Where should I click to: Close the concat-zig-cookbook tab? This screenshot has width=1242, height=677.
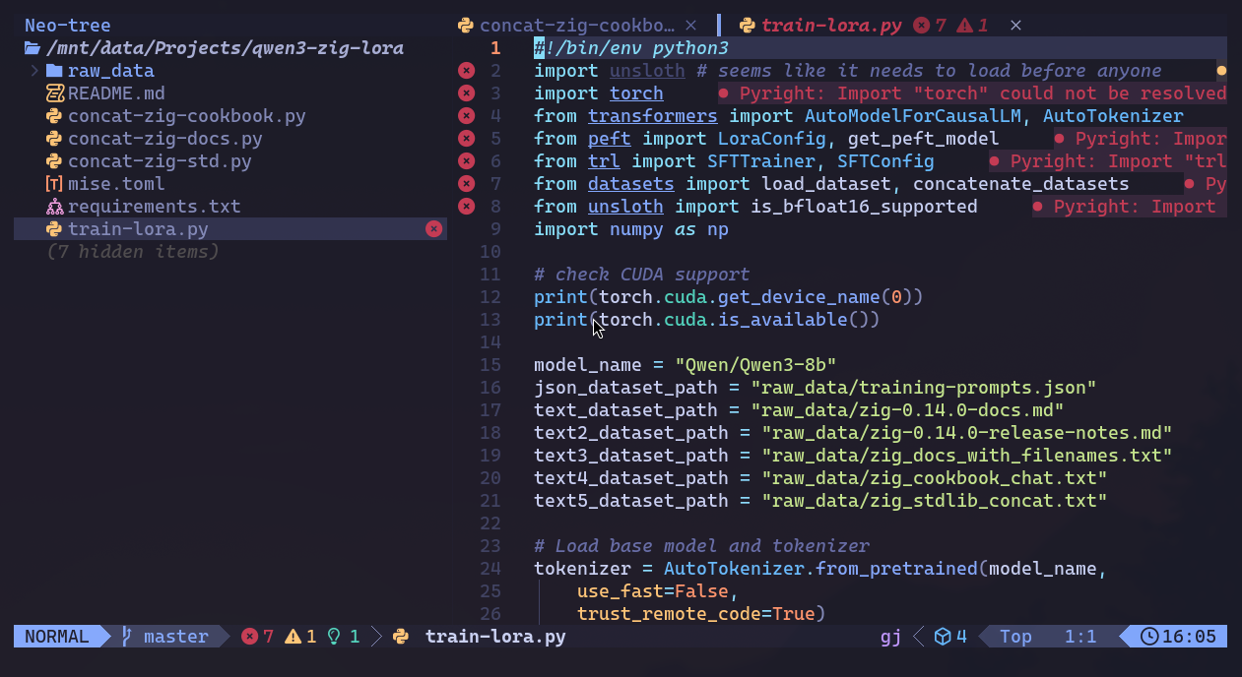690,26
